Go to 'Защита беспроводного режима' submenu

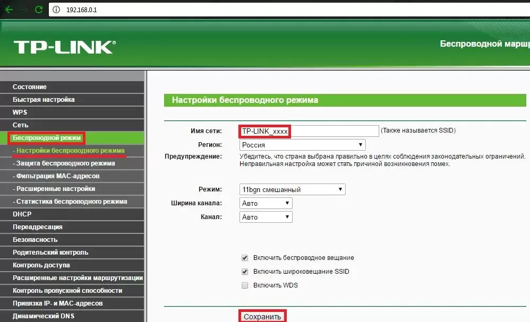tap(65, 163)
